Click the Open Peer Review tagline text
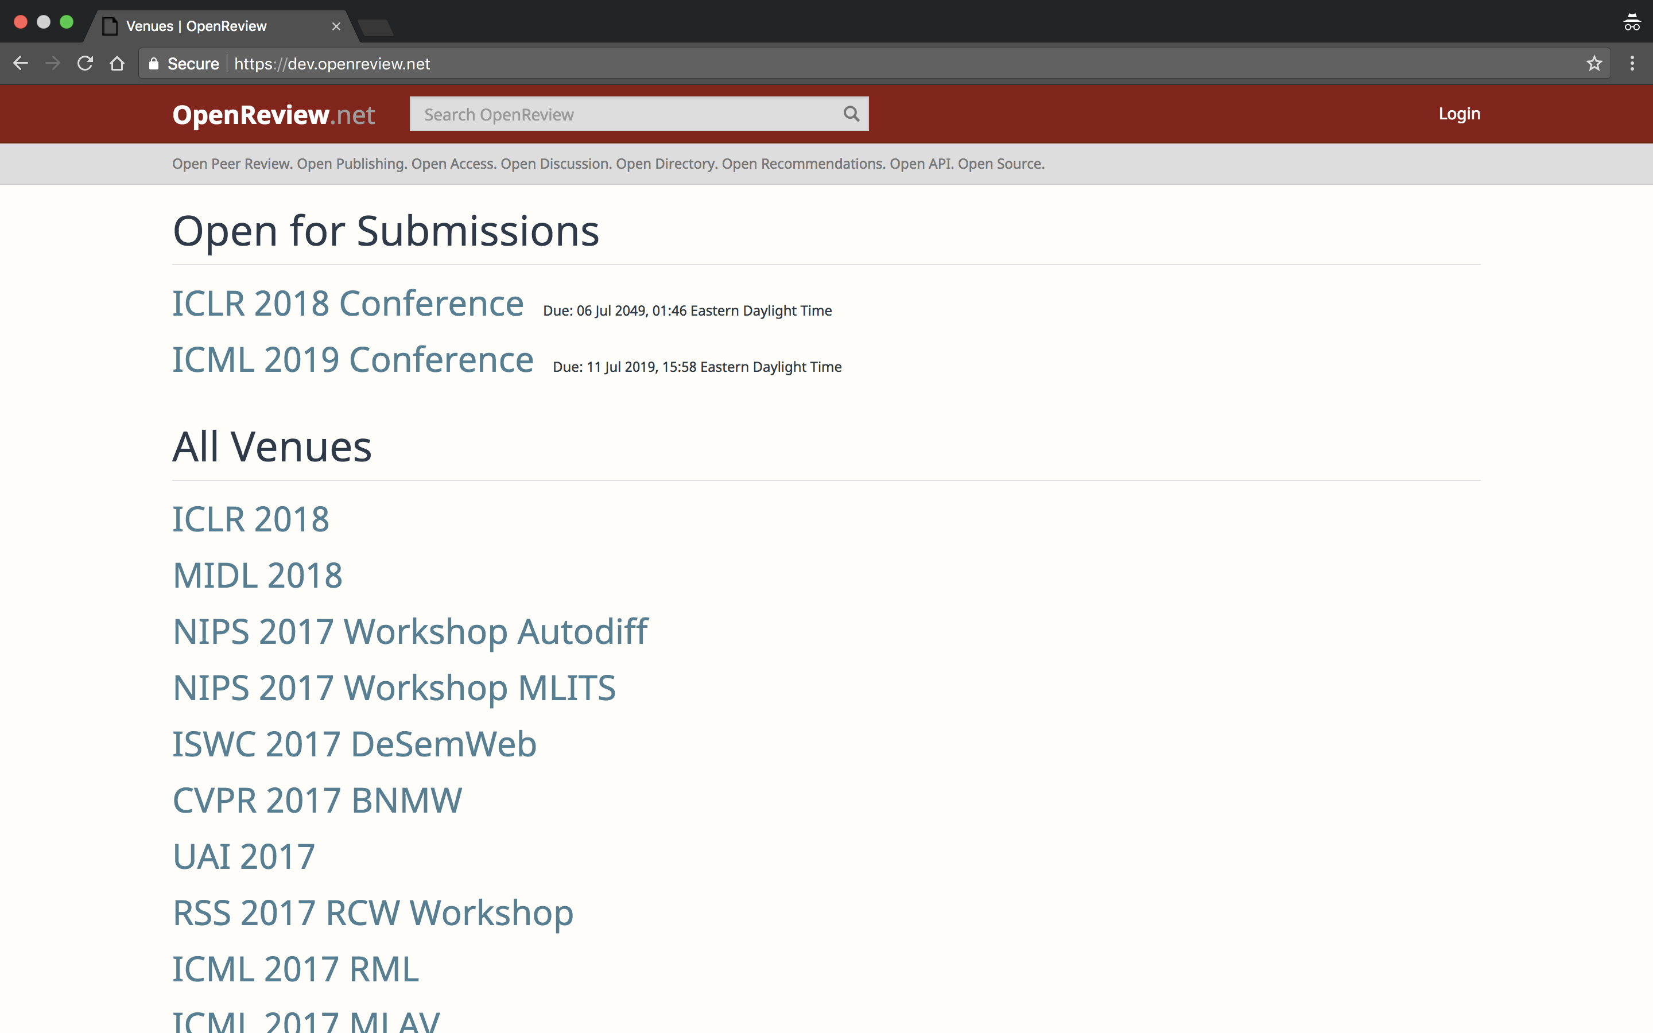 tap(608, 164)
